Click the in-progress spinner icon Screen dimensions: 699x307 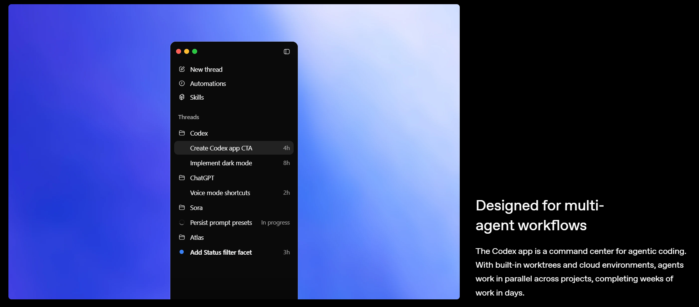(182, 223)
